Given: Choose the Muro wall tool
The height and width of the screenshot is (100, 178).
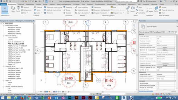Looking at the screenshot, I should [x=13, y=9].
